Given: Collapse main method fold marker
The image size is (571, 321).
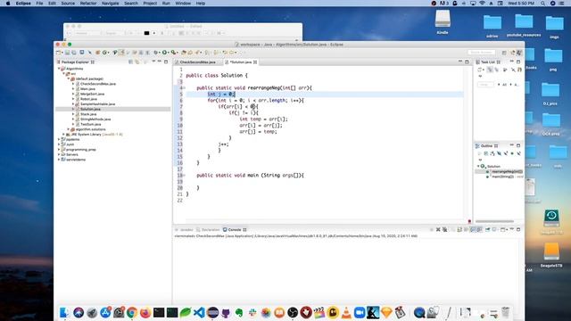Looking at the screenshot, I should (185, 175).
